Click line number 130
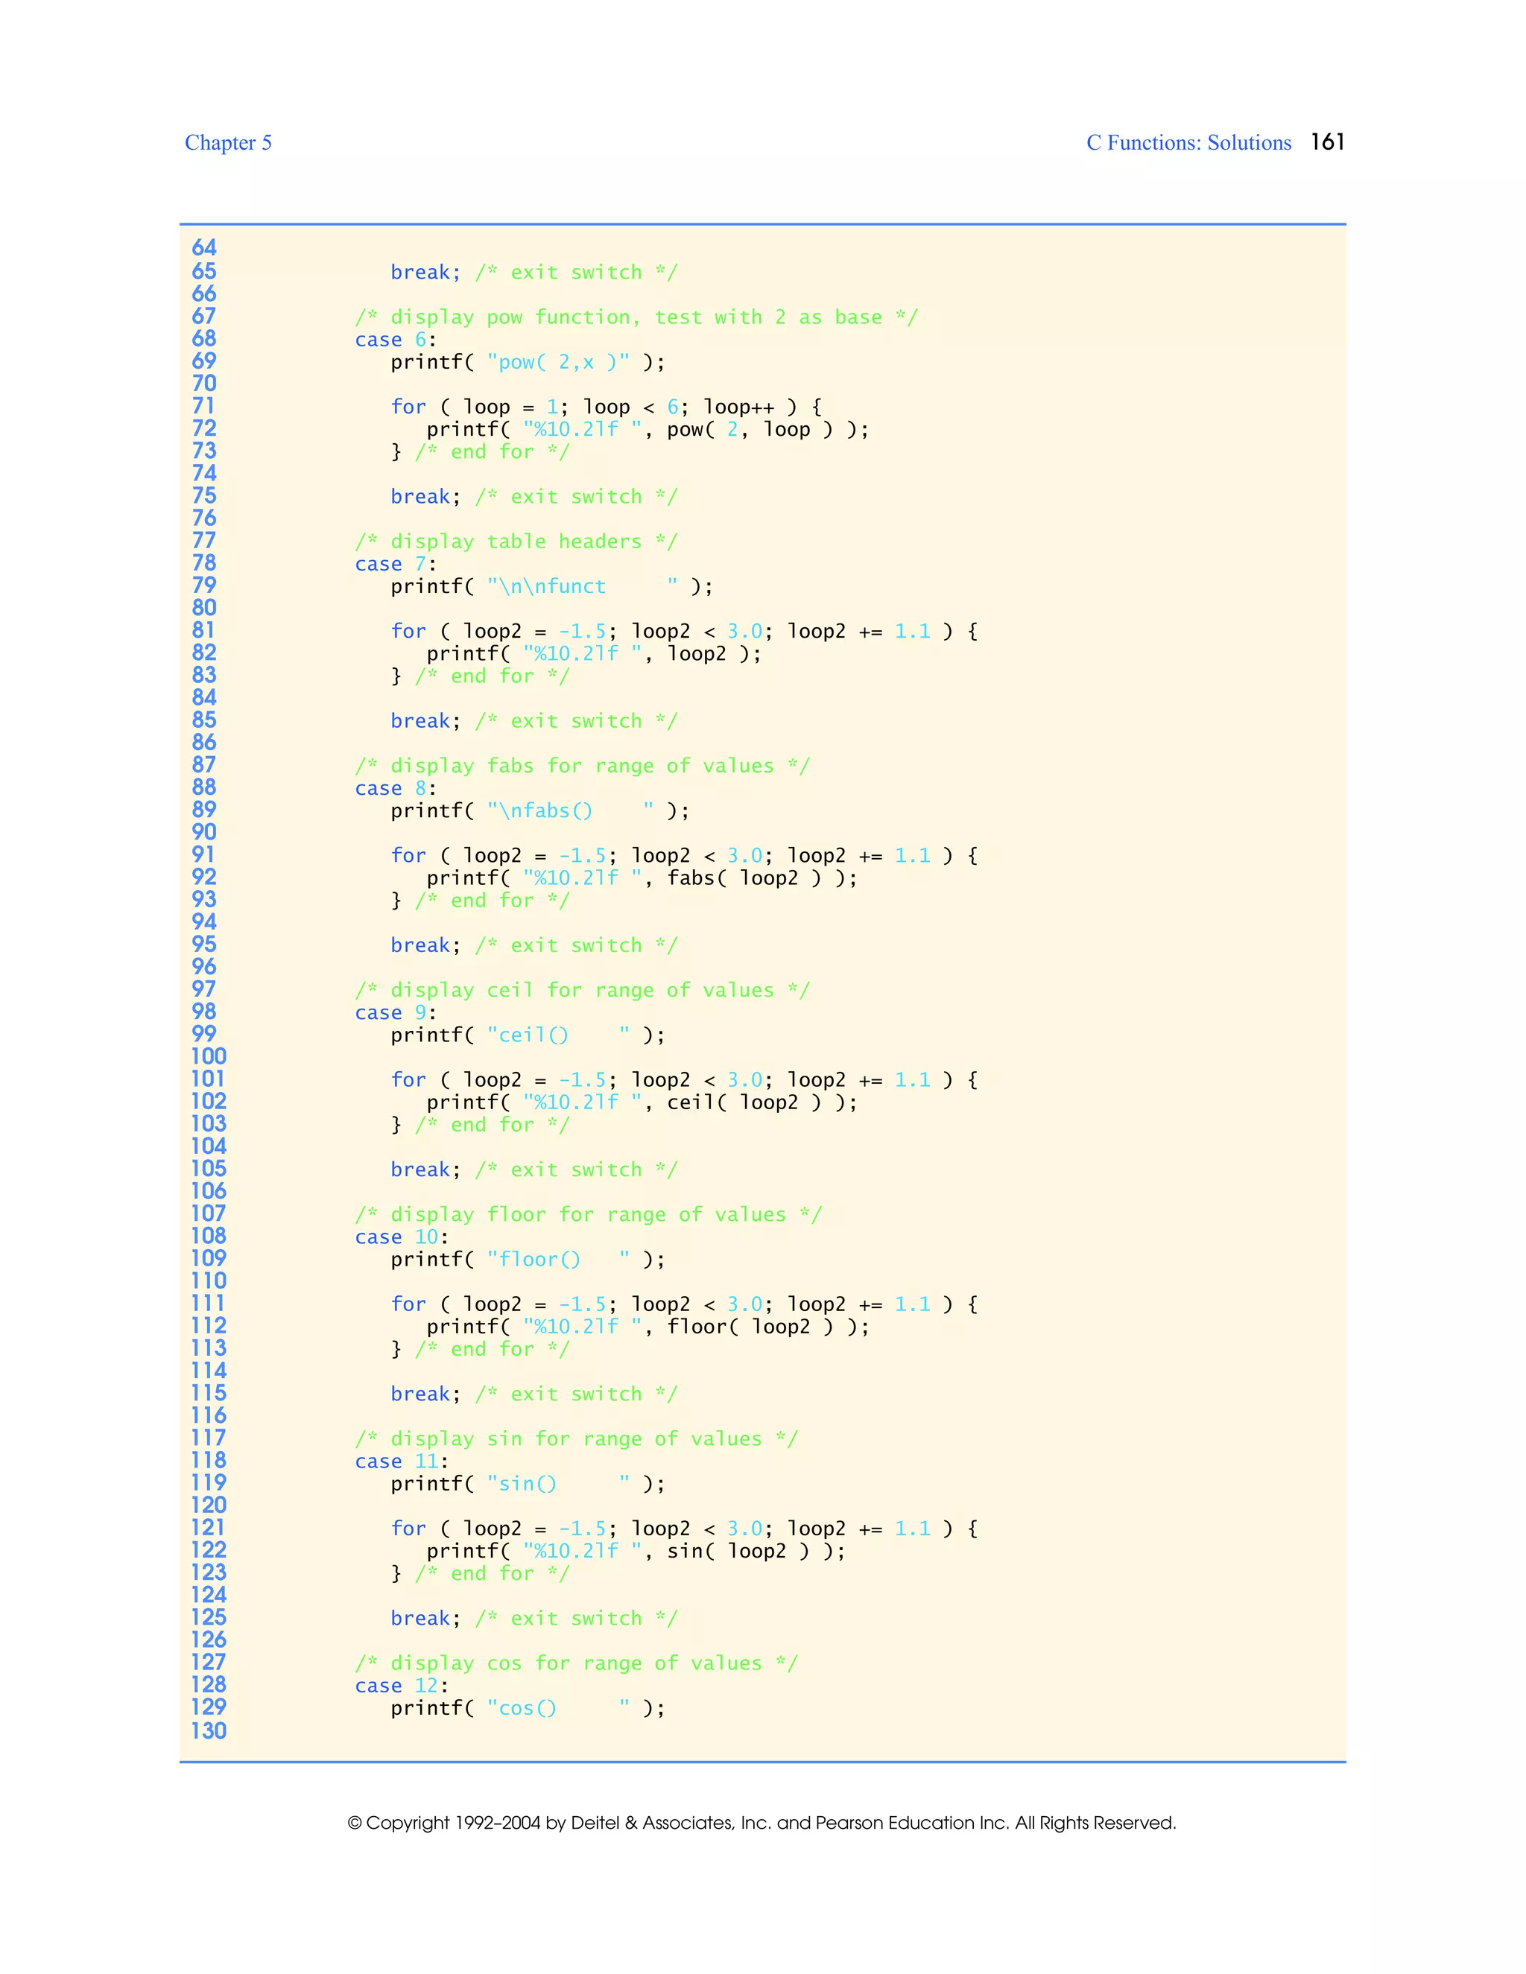 coord(209,1730)
